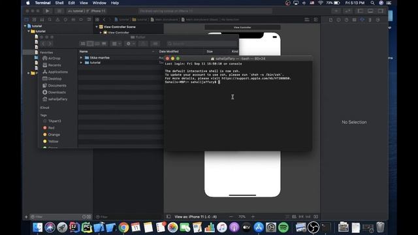418x235 pixels.
Task: Toggle Xcode left navigator panel visibility
Action: click(361, 11)
